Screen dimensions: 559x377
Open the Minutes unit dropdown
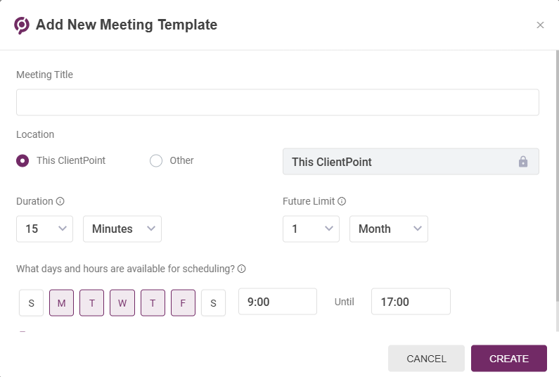coord(122,229)
